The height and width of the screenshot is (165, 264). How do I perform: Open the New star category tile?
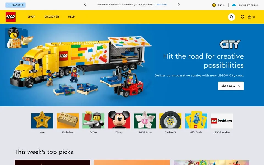[42, 120]
